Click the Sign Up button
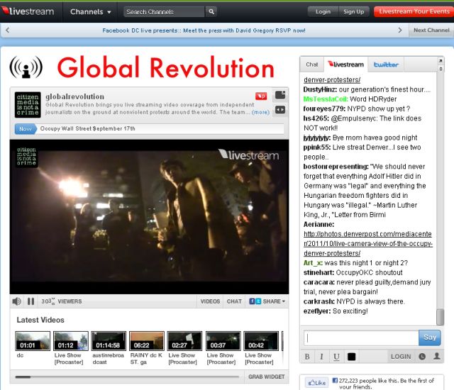The width and height of the screenshot is (454, 390). coord(353,12)
